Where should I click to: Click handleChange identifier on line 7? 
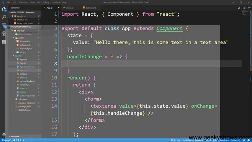pos(84,57)
